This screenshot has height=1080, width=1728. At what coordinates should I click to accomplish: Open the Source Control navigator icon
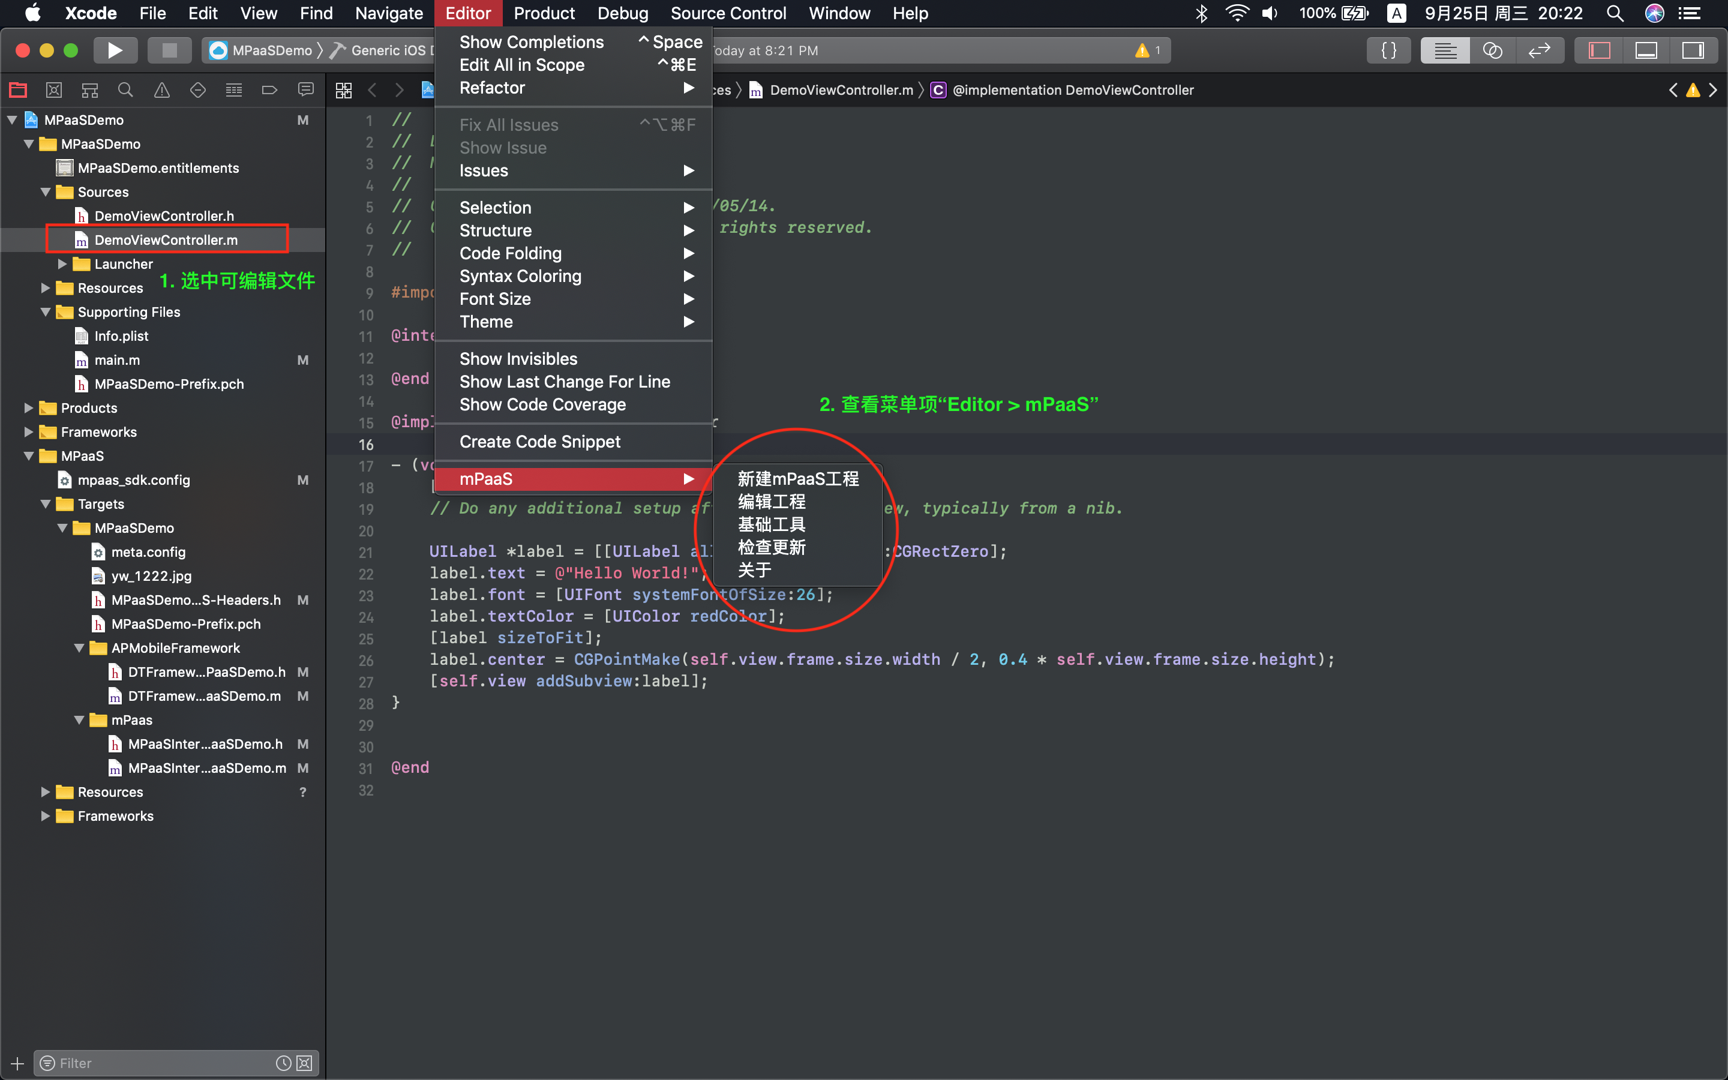tap(53, 90)
